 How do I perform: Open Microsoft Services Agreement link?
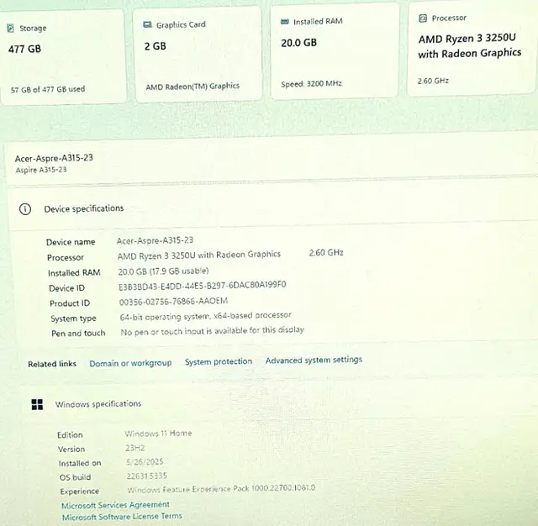[x=115, y=505]
